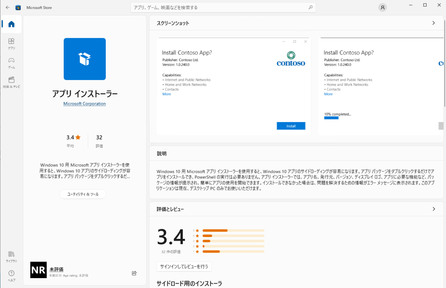The width and height of the screenshot is (446, 288).
Task: Click the 5-star rating bar
Action: coord(234,230)
